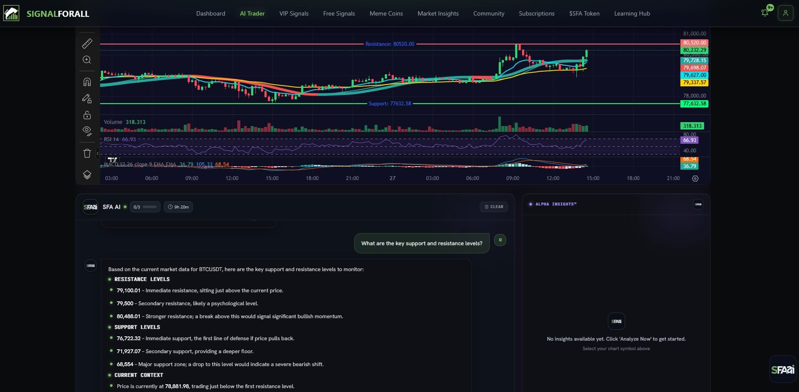Click the RSI 14 indicator legend

tap(120, 139)
